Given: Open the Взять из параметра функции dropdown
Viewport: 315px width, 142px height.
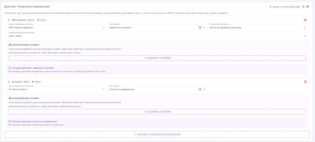Looking at the screenshot, I should tap(257, 28).
